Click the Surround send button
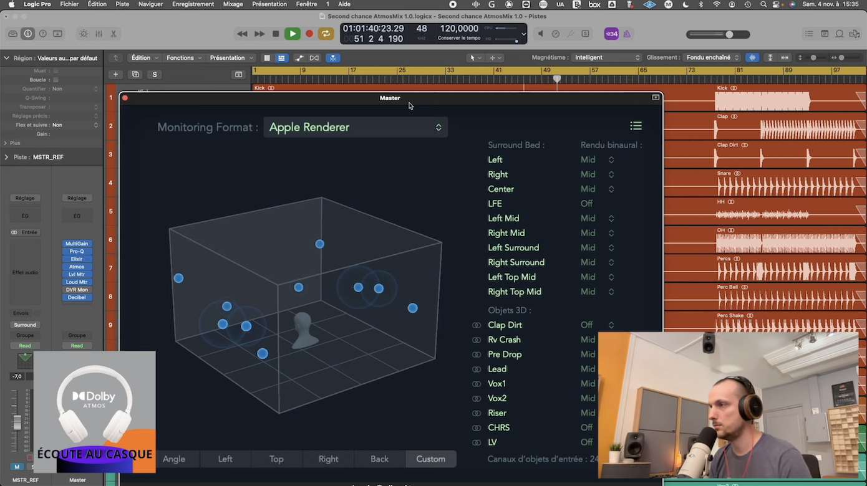This screenshot has height=486, width=867. coord(25,325)
